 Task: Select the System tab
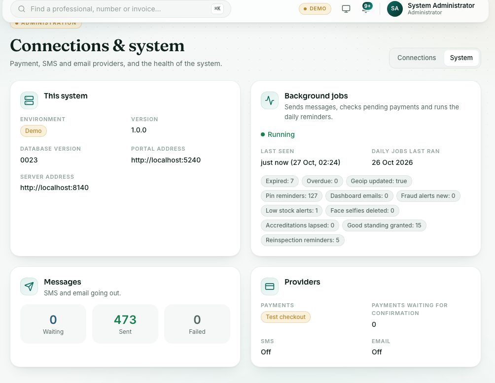coord(461,58)
